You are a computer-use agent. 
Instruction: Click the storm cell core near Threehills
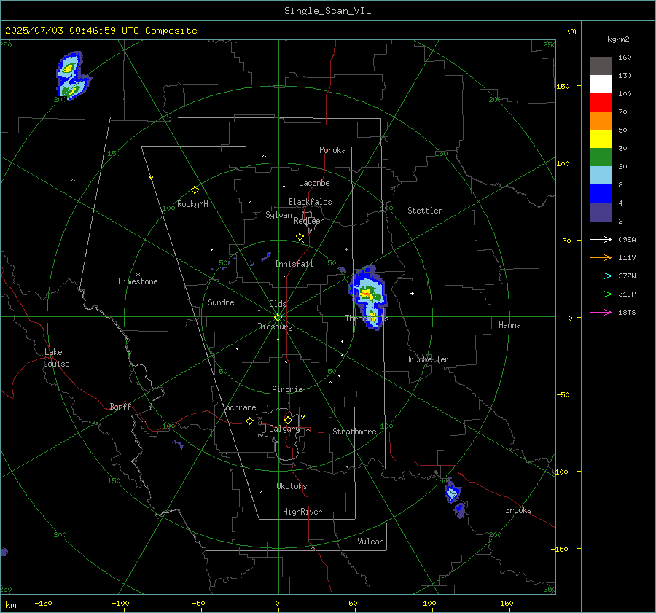pos(366,293)
